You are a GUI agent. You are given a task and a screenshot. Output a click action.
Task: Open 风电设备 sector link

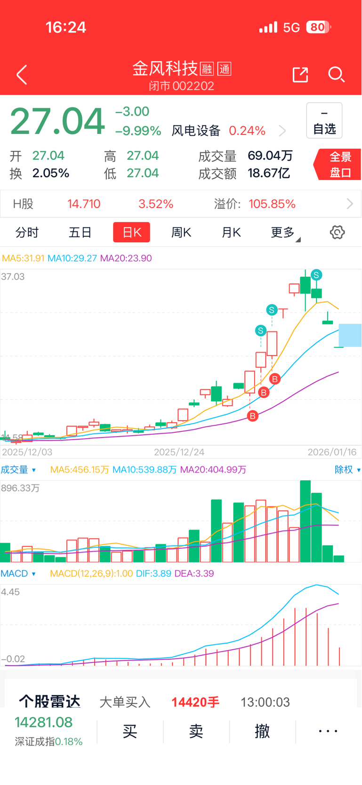tap(196, 131)
